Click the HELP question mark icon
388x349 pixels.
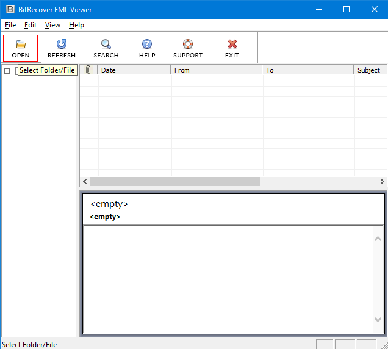(147, 44)
